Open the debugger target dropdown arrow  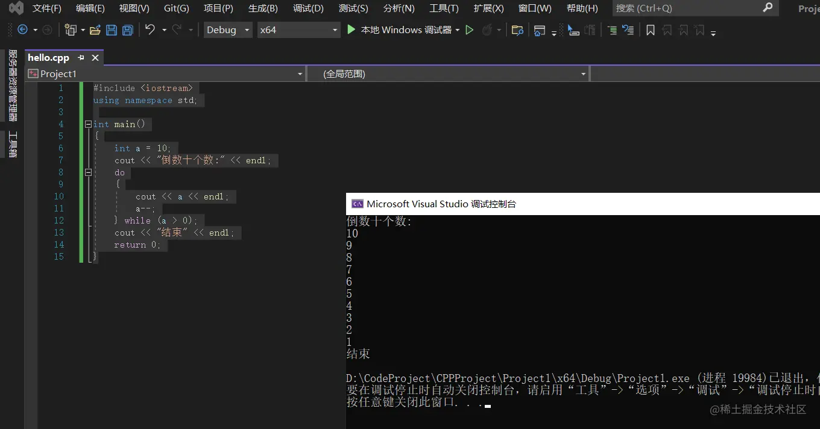tap(458, 30)
